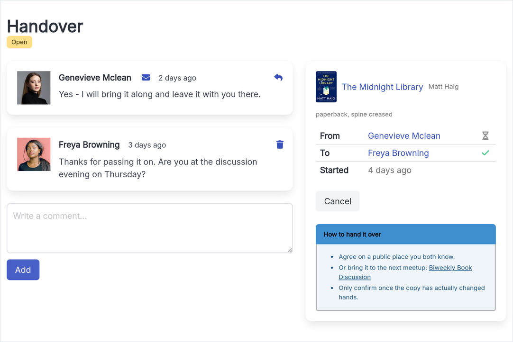The width and height of the screenshot is (513, 342).
Task: Click the Started row label
Action: (x=334, y=170)
